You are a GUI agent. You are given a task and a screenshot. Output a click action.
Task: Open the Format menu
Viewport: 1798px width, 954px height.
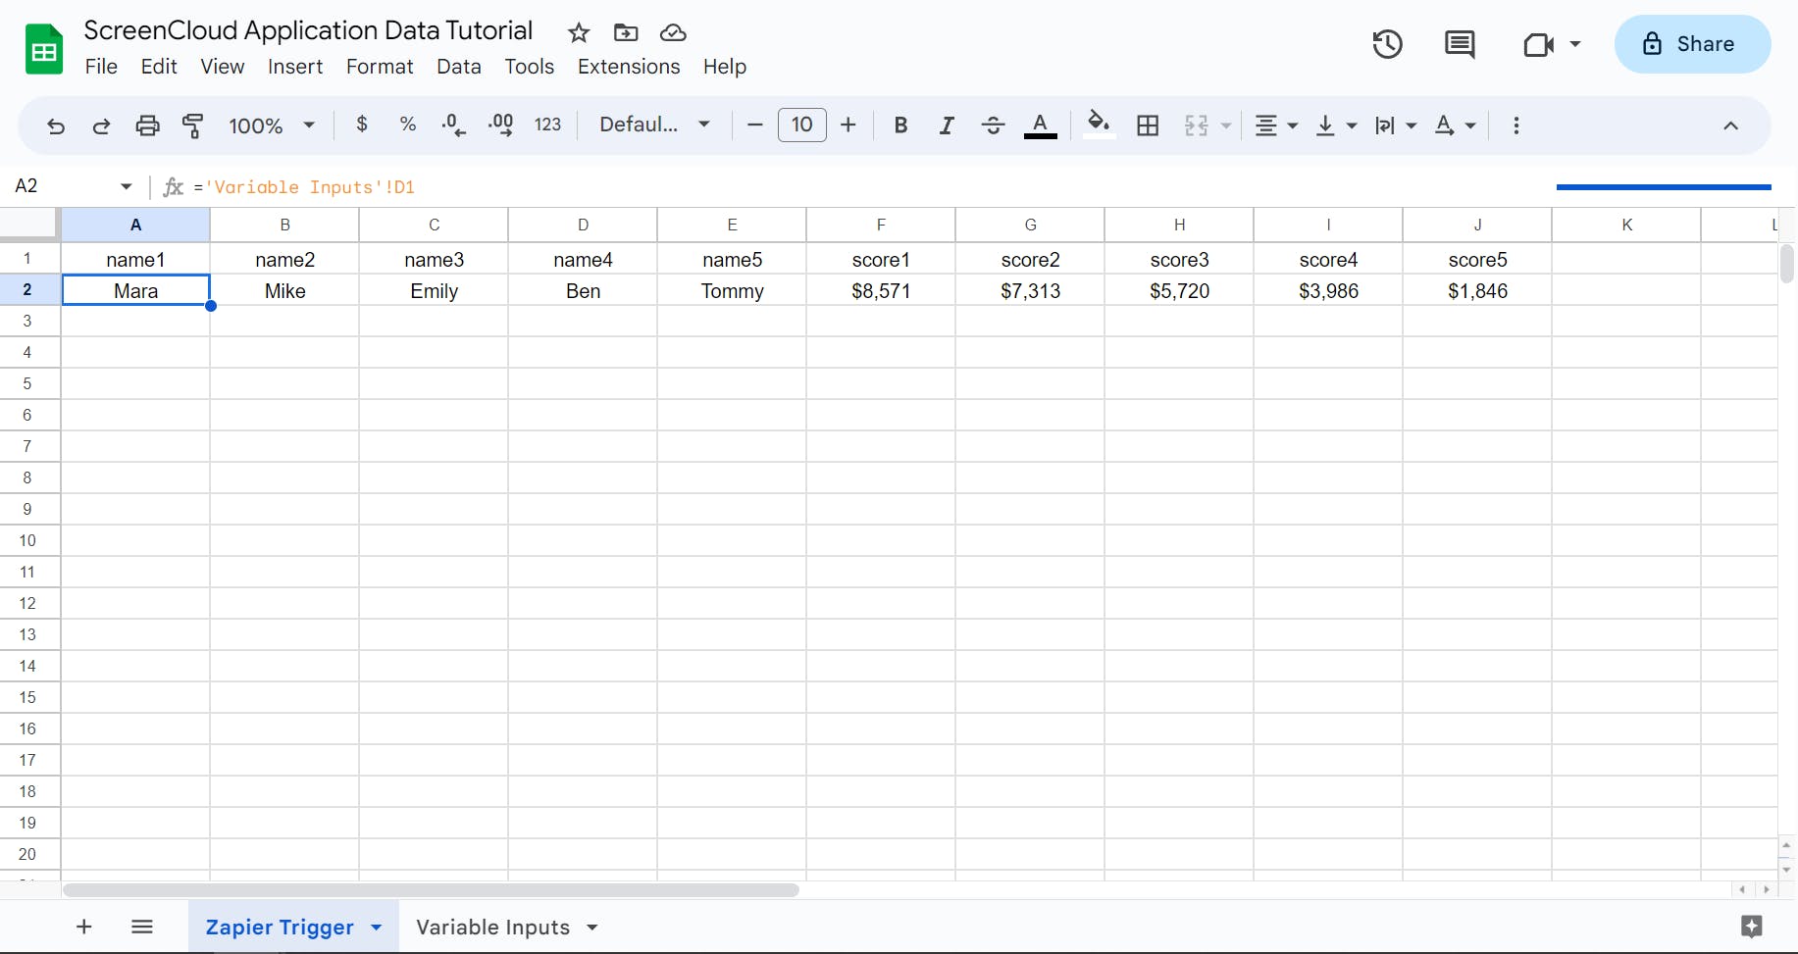tap(380, 67)
